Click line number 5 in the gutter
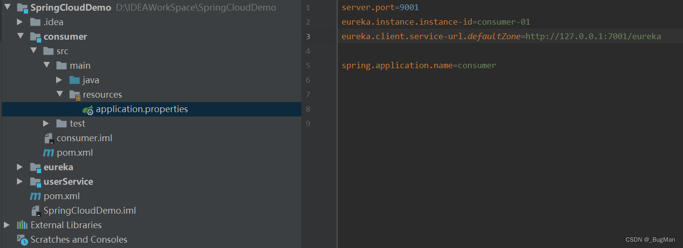683x248 pixels. (x=308, y=66)
